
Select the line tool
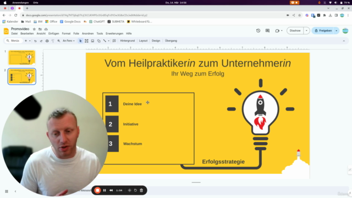(105, 41)
